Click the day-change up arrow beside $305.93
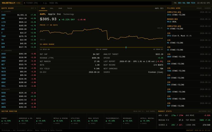Image resolution: width=212 pixels, height=132 pixels. (x=59, y=20)
